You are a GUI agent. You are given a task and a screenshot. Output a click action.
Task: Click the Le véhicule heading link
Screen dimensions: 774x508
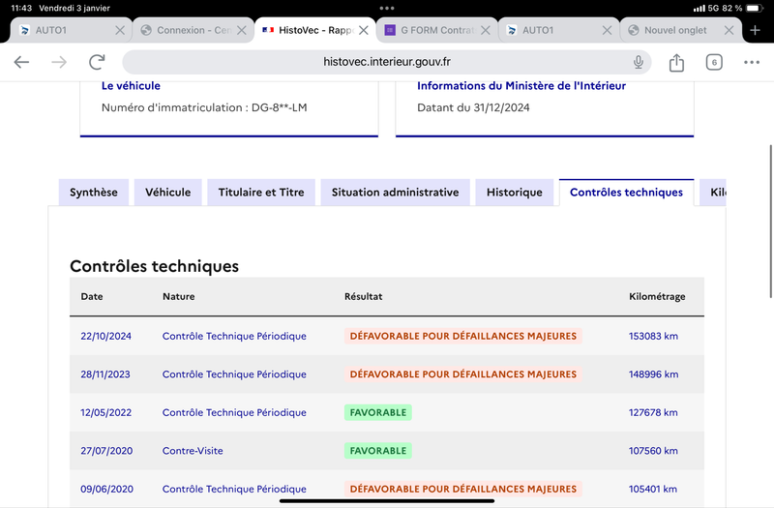click(x=131, y=86)
